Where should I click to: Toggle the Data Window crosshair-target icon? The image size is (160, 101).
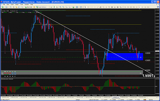coord(14,7)
